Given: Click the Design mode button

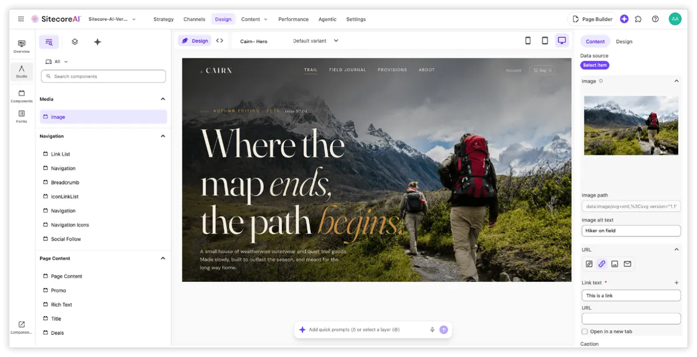Looking at the screenshot, I should point(195,40).
